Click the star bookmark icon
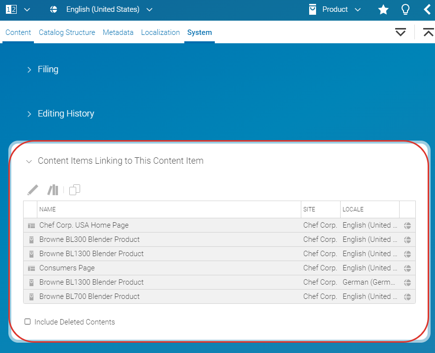 [x=383, y=10]
